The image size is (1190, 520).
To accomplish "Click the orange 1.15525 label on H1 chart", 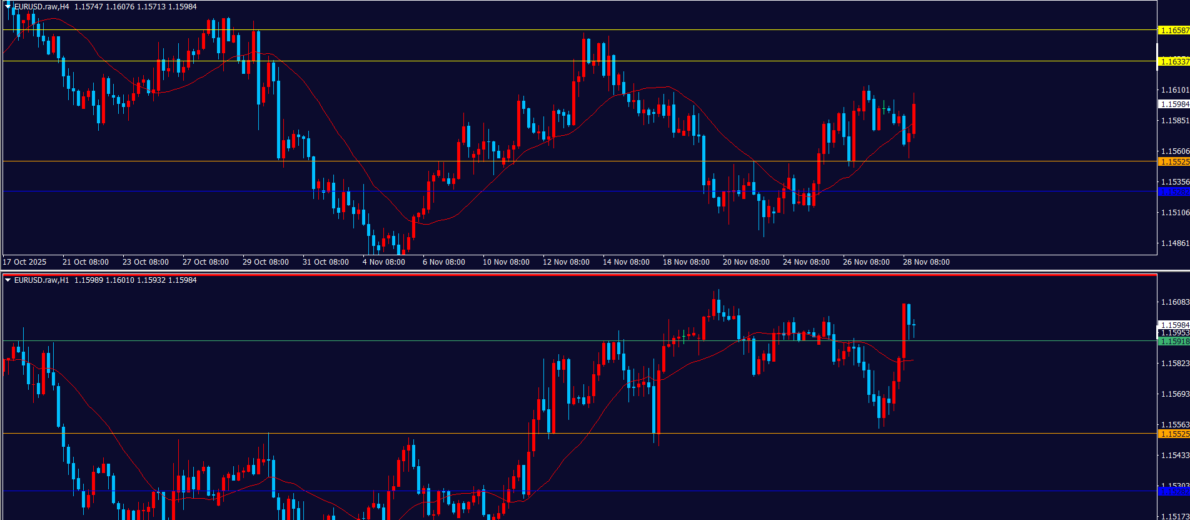I will tap(1174, 434).
